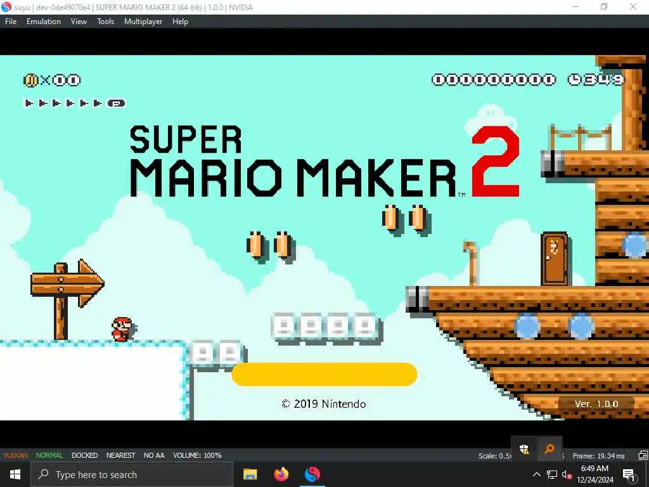Close the suyu emulator window
This screenshot has width=649, height=487.
tap(633, 6)
